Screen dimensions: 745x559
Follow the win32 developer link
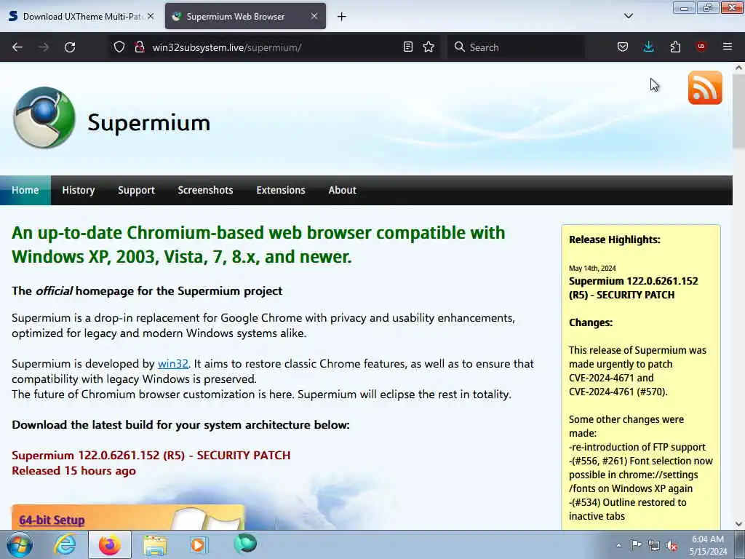tap(173, 364)
